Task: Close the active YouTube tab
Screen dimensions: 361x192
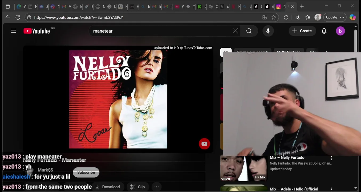Action: point(292,7)
